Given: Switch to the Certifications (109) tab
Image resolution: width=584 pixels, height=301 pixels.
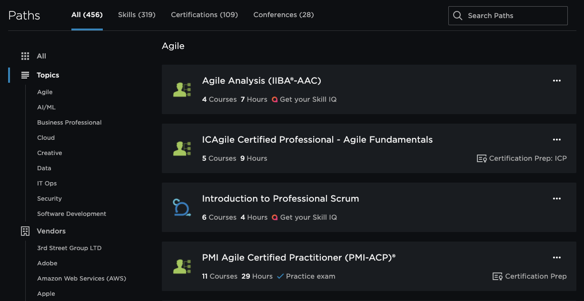Looking at the screenshot, I should [x=204, y=15].
